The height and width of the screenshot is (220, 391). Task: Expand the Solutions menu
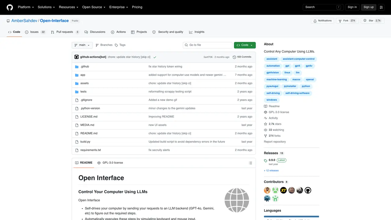(46, 7)
